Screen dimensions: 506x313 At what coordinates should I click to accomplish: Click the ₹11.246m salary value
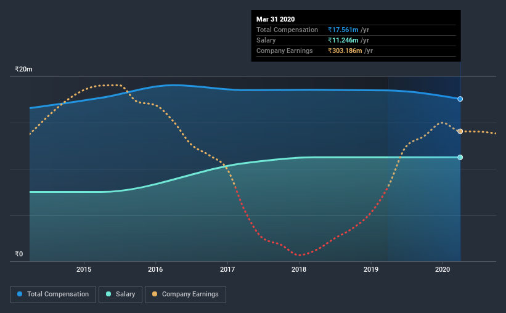(343, 40)
